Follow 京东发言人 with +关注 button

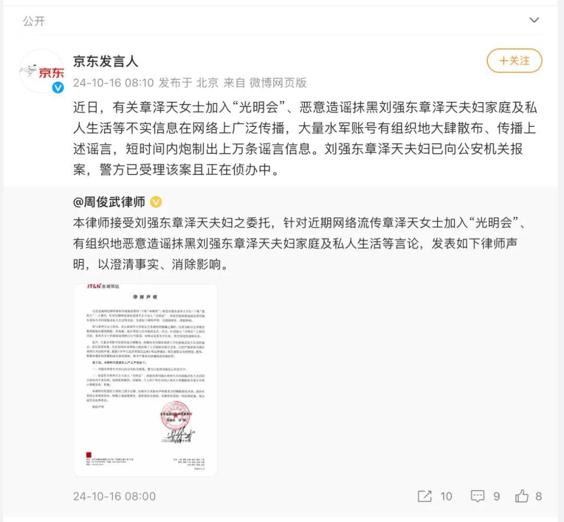pos(514,61)
